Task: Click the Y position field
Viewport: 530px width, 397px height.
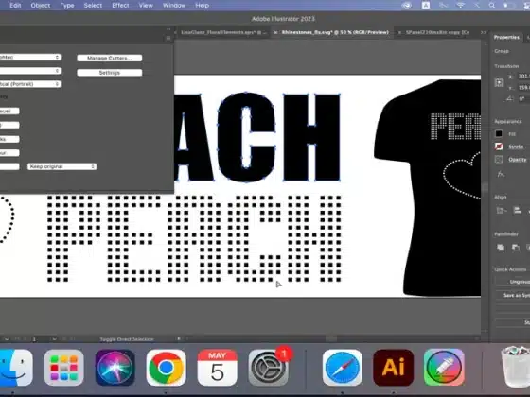Action: (x=524, y=87)
